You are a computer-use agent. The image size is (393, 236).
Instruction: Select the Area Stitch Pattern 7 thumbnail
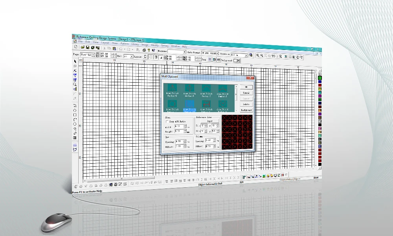click(206, 88)
